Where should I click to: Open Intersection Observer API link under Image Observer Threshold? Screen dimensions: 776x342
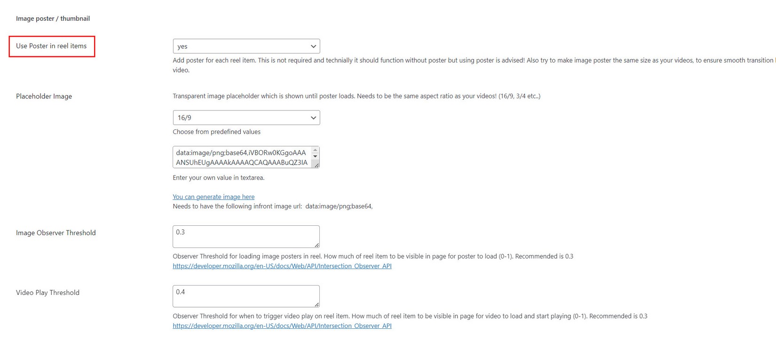click(x=282, y=266)
